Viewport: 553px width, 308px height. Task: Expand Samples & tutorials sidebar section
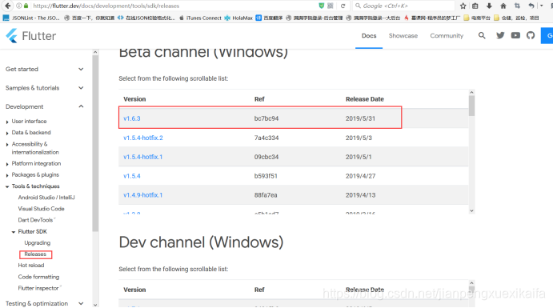pyautogui.click(x=45, y=88)
